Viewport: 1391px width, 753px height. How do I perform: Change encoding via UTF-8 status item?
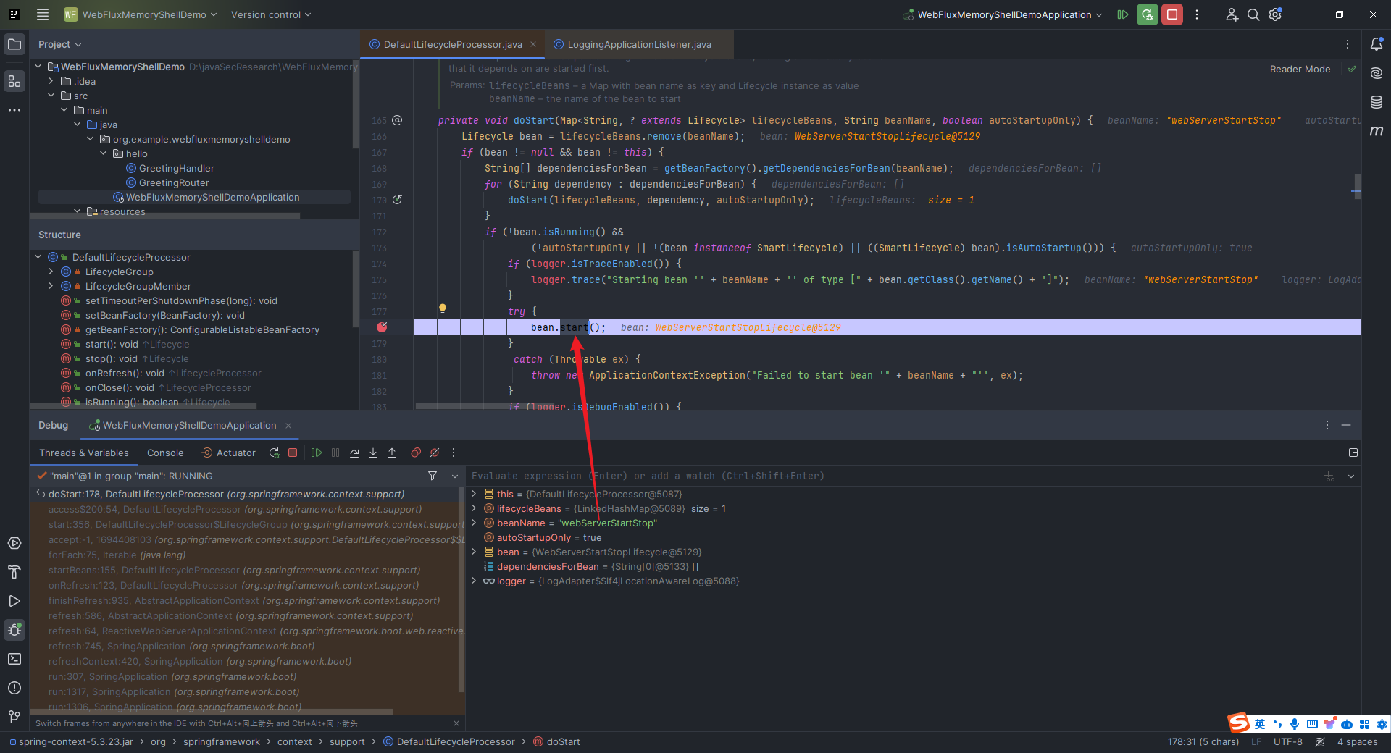[1287, 741]
